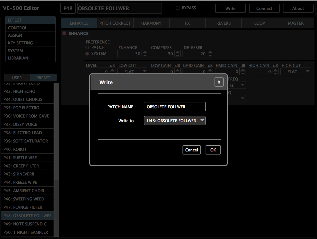Viewport: 317px width, 239px height.
Task: Click the Write button in the top bar
Action: coord(230,8)
